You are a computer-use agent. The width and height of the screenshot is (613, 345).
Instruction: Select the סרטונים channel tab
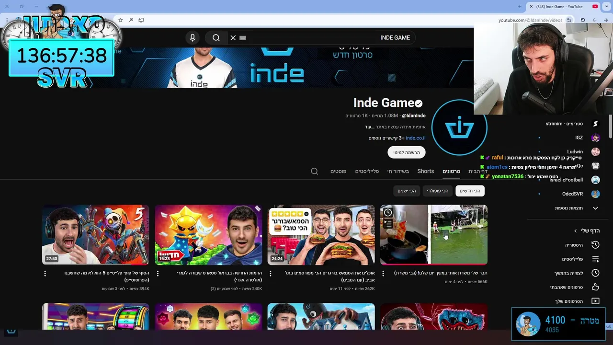click(x=451, y=171)
